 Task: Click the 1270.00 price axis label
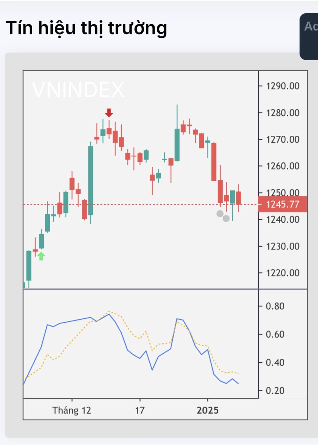pos(282,139)
